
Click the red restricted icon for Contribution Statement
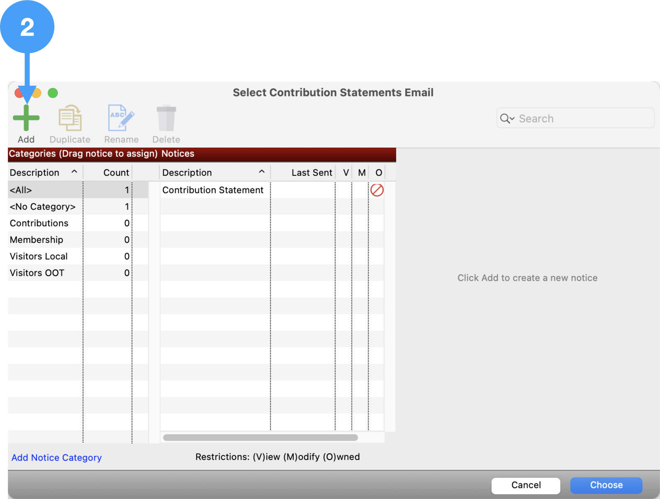coord(377,190)
